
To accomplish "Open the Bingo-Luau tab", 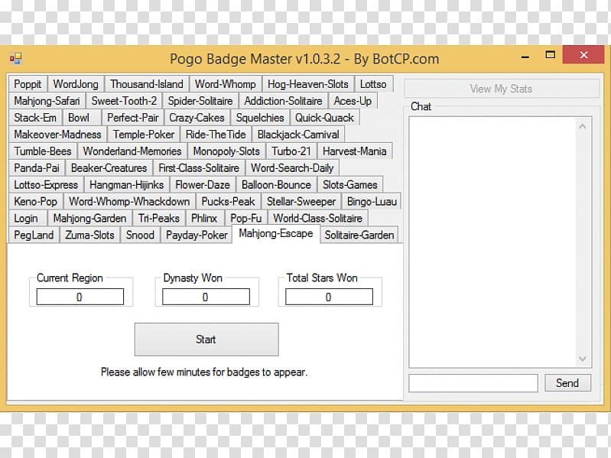I will pyautogui.click(x=372, y=201).
